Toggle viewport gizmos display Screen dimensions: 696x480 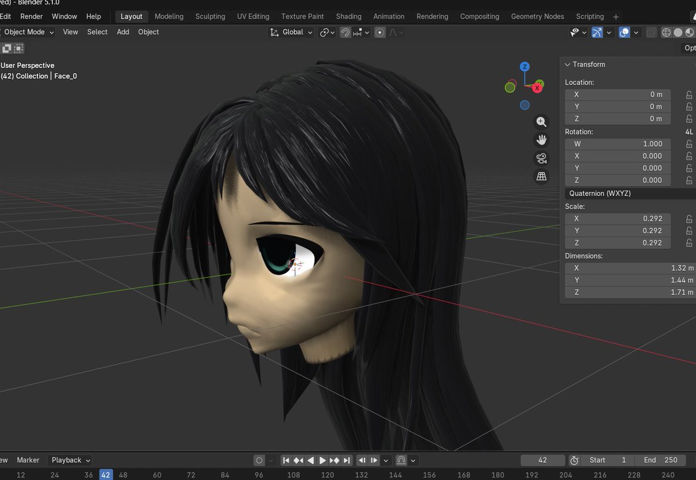pyautogui.click(x=597, y=32)
